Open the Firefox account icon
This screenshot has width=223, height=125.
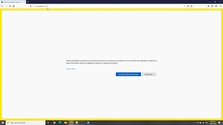click(216, 6)
